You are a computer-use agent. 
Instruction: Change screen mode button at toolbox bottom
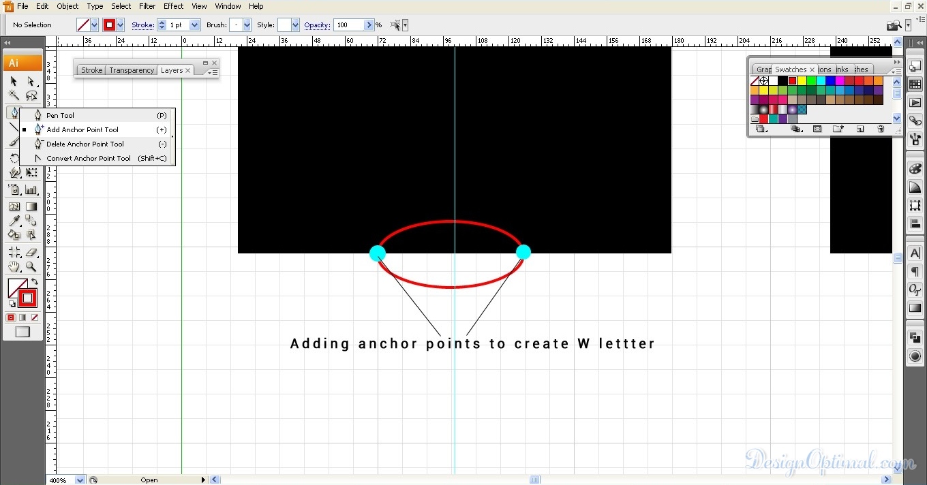22,332
